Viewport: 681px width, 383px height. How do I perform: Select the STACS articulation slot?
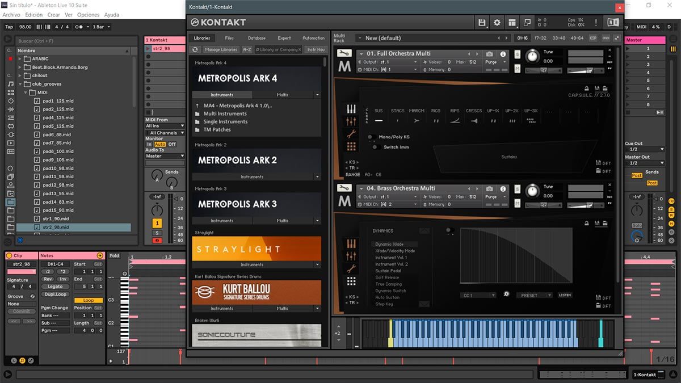tap(397, 116)
